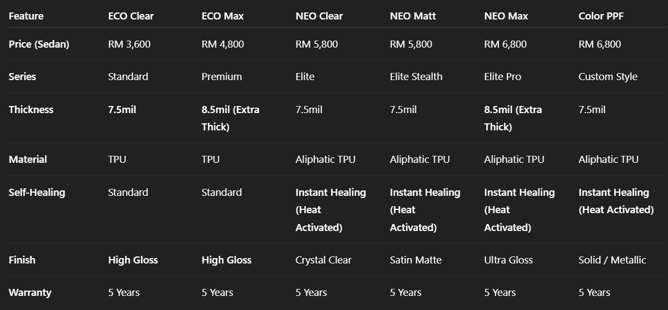Click the Custom Style series cell

[x=608, y=77]
